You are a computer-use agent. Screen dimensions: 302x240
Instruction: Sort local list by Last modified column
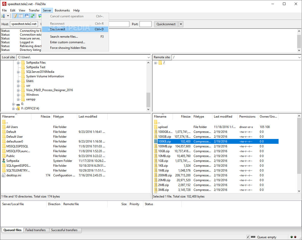tap(92, 117)
